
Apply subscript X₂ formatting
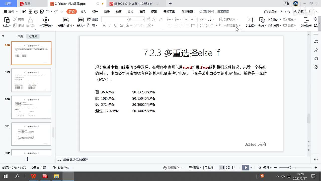[141, 25]
